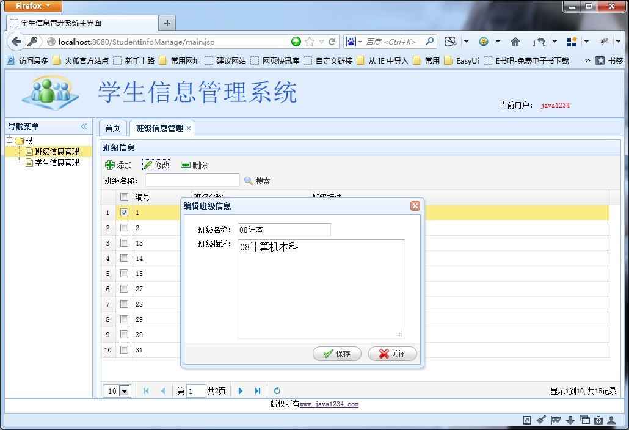
Task: Click the browser back arrow button
Action: click(16, 42)
